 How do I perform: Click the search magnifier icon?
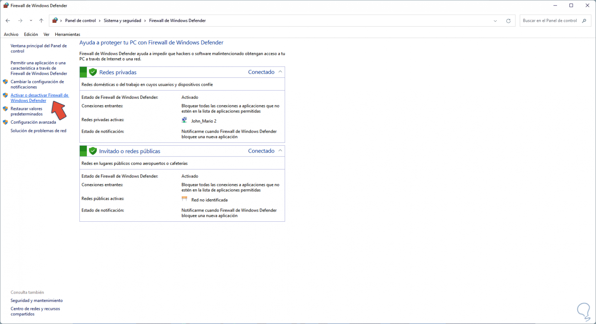(584, 21)
